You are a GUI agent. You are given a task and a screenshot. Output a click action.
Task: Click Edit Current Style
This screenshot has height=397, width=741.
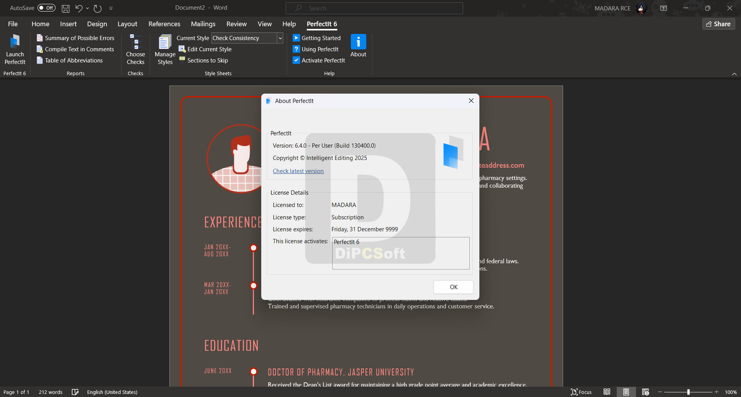pyautogui.click(x=205, y=49)
